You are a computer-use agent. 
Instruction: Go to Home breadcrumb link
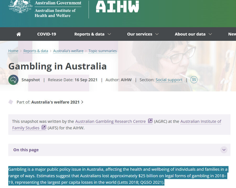click(13, 51)
